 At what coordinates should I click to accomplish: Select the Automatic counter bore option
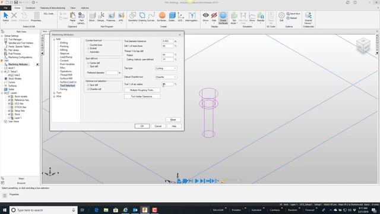[88, 52]
